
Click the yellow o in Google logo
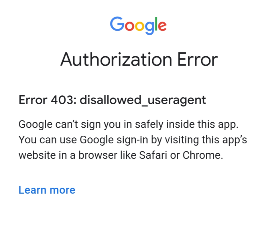139,26
